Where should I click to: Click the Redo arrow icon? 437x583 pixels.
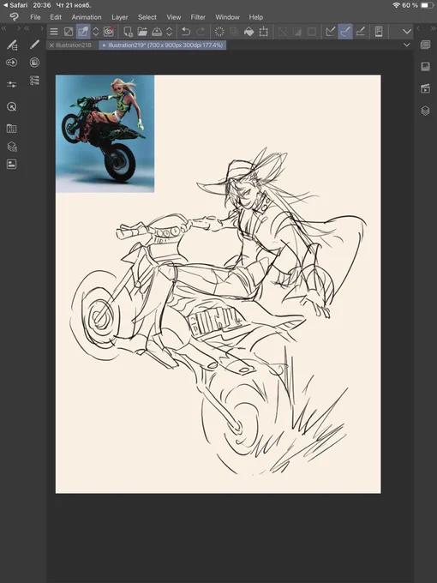pos(201,32)
